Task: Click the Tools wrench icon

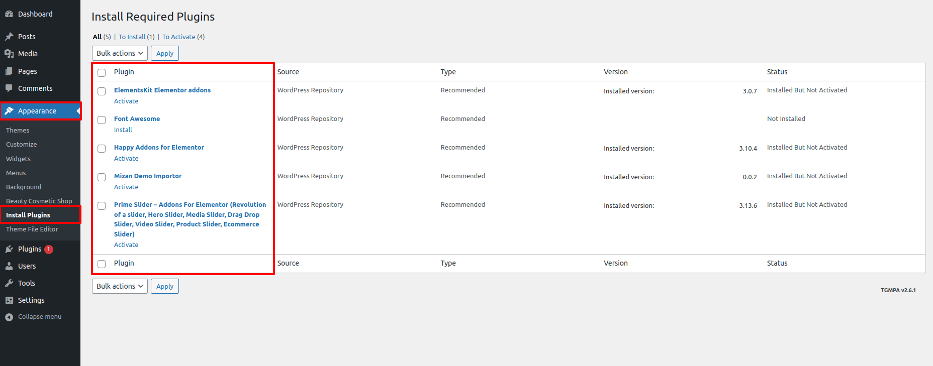Action: [9, 283]
